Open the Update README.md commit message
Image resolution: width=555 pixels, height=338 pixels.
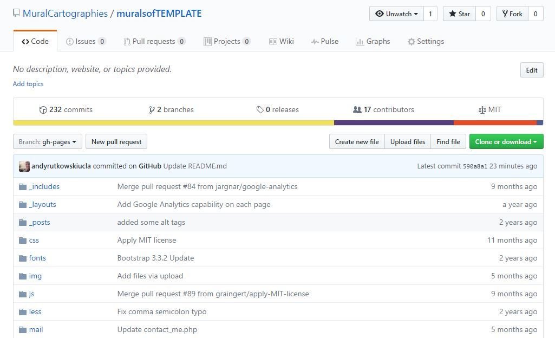[195, 166]
